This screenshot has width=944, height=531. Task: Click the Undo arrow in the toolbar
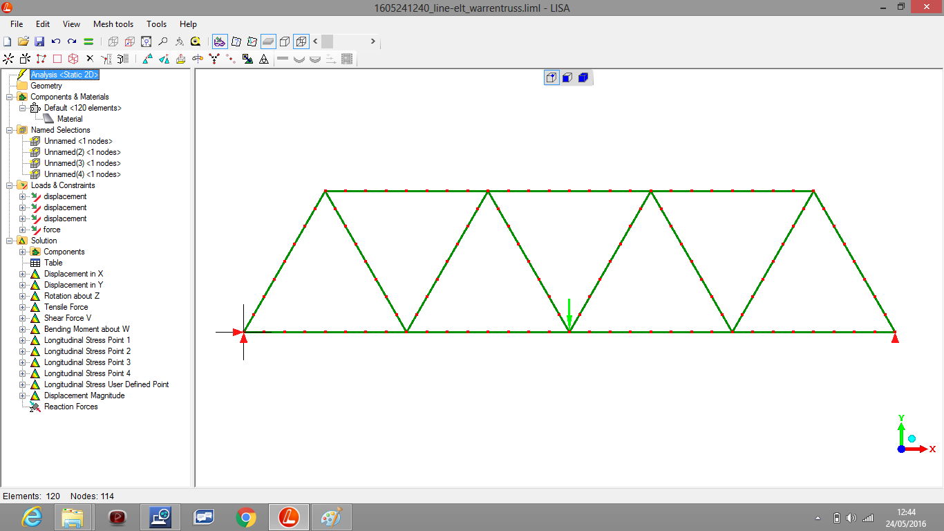click(56, 41)
